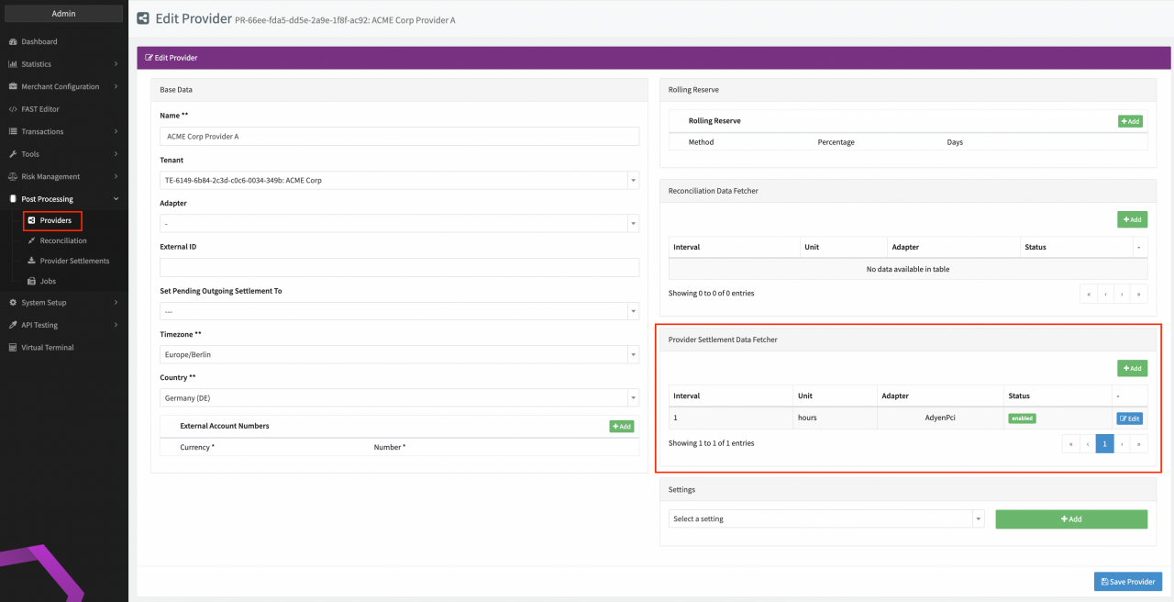This screenshot has height=602, width=1174.
Task: Open the Timezone dropdown showing Europe/Berlin
Action: (399, 355)
